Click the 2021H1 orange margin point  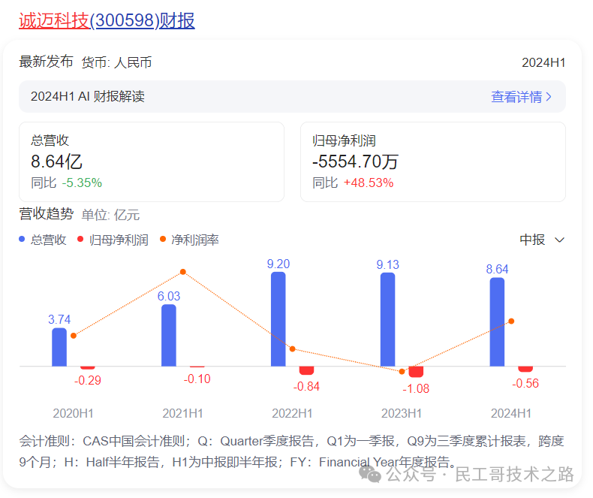[x=183, y=272]
